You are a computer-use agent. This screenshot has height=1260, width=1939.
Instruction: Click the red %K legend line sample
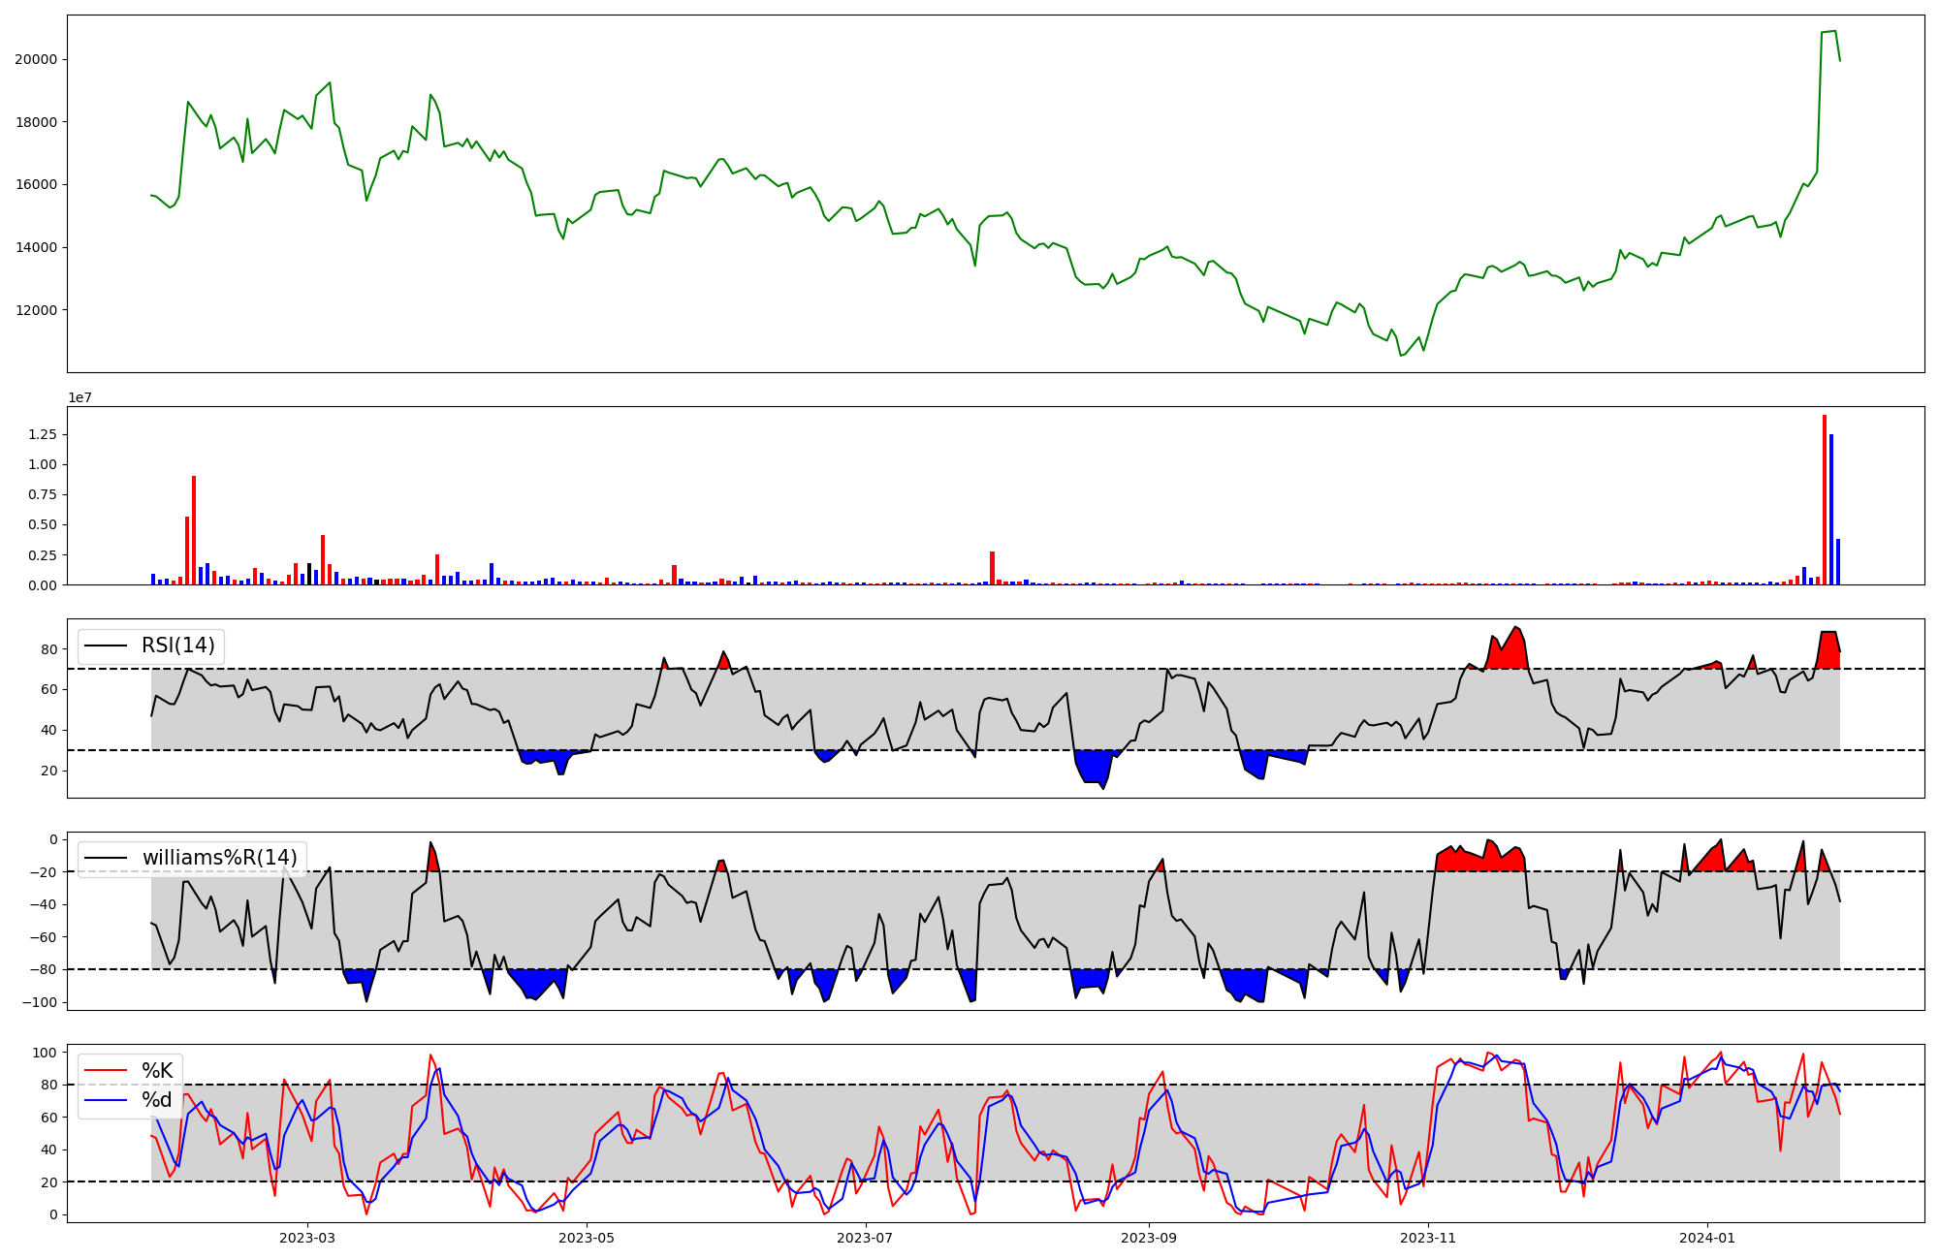(x=106, y=1070)
